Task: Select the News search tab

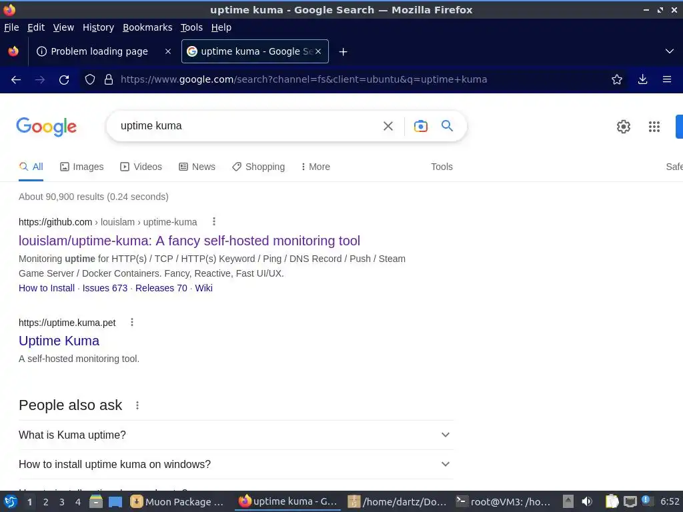Action: click(x=197, y=167)
